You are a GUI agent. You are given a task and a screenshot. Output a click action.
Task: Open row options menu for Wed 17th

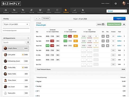pos(124,46)
